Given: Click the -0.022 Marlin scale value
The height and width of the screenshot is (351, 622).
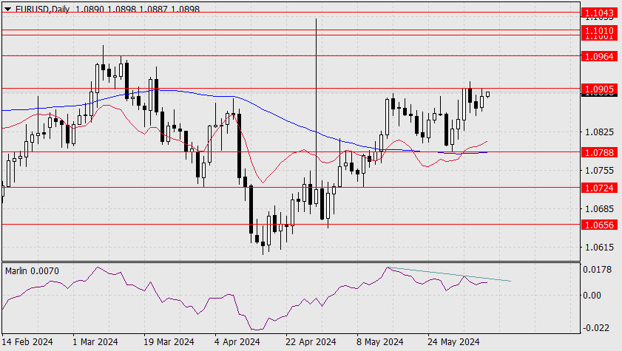Looking at the screenshot, I should [596, 328].
